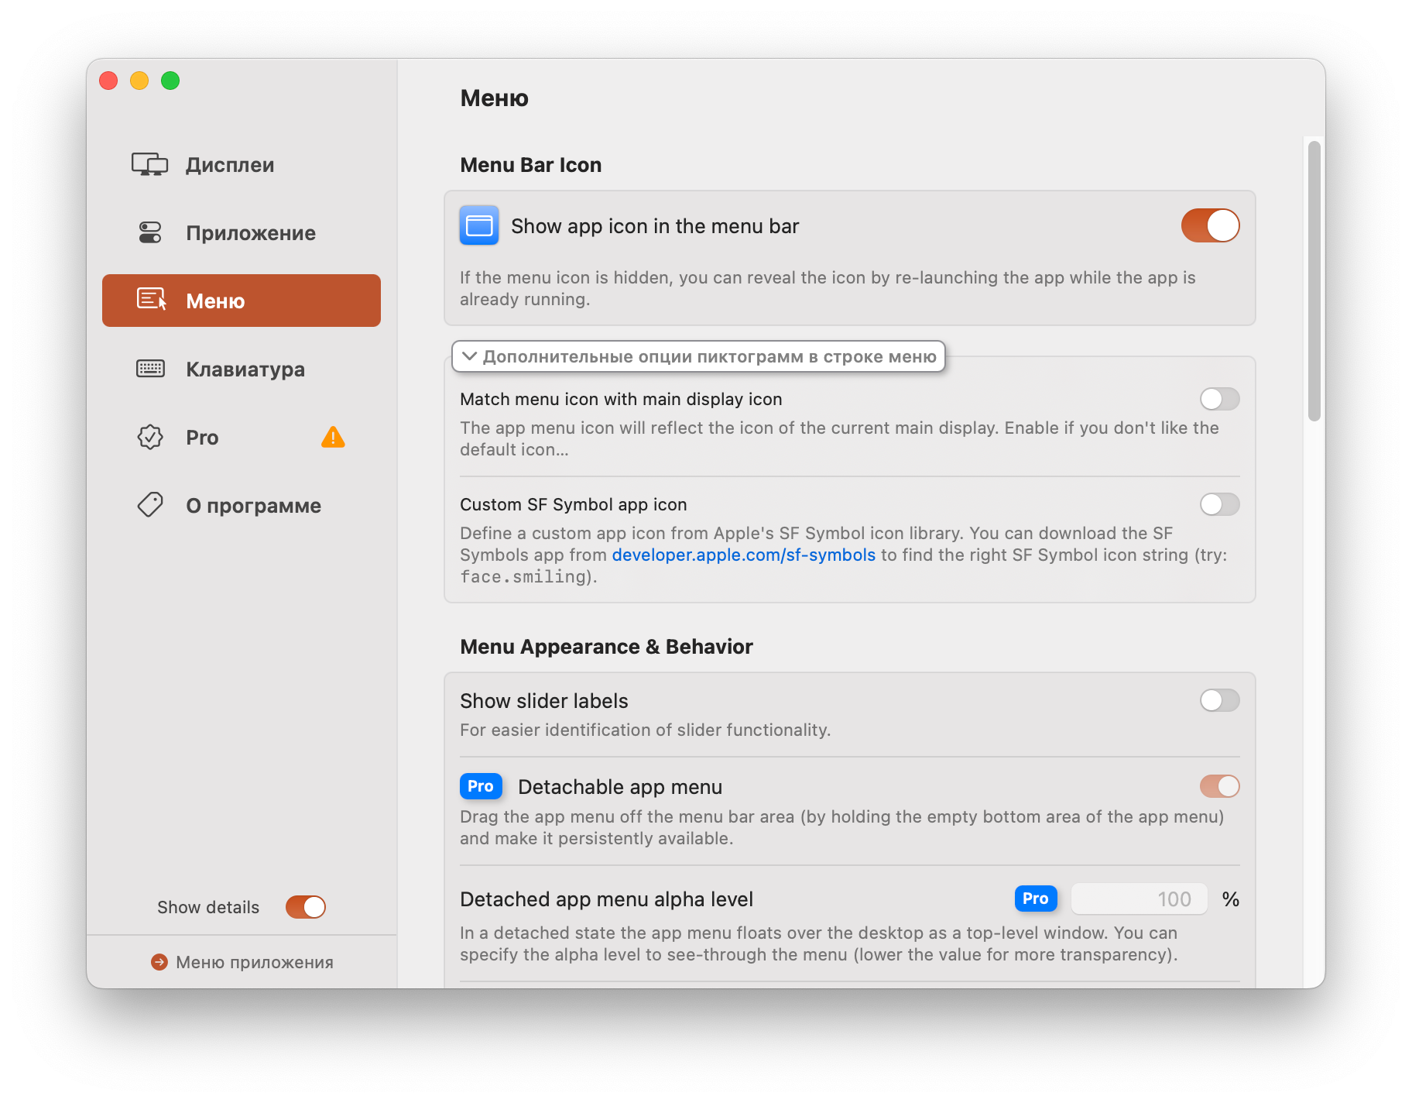The width and height of the screenshot is (1412, 1103).
Task: Click the Меню приложения button
Action: (x=242, y=962)
